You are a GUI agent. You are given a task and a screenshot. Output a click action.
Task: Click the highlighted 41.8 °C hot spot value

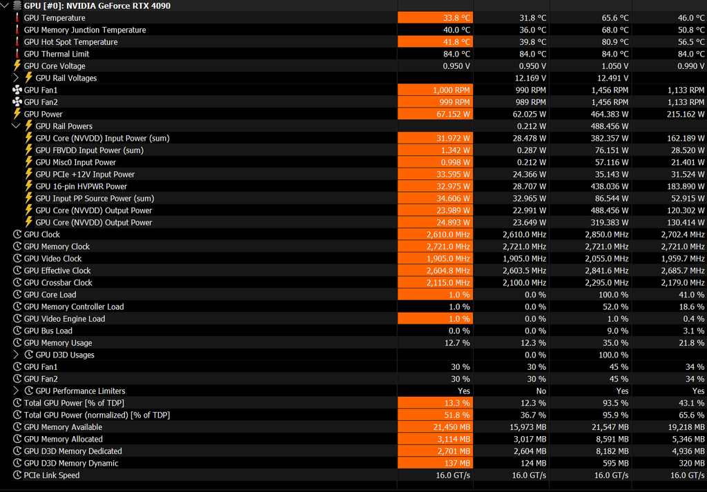tap(435, 42)
